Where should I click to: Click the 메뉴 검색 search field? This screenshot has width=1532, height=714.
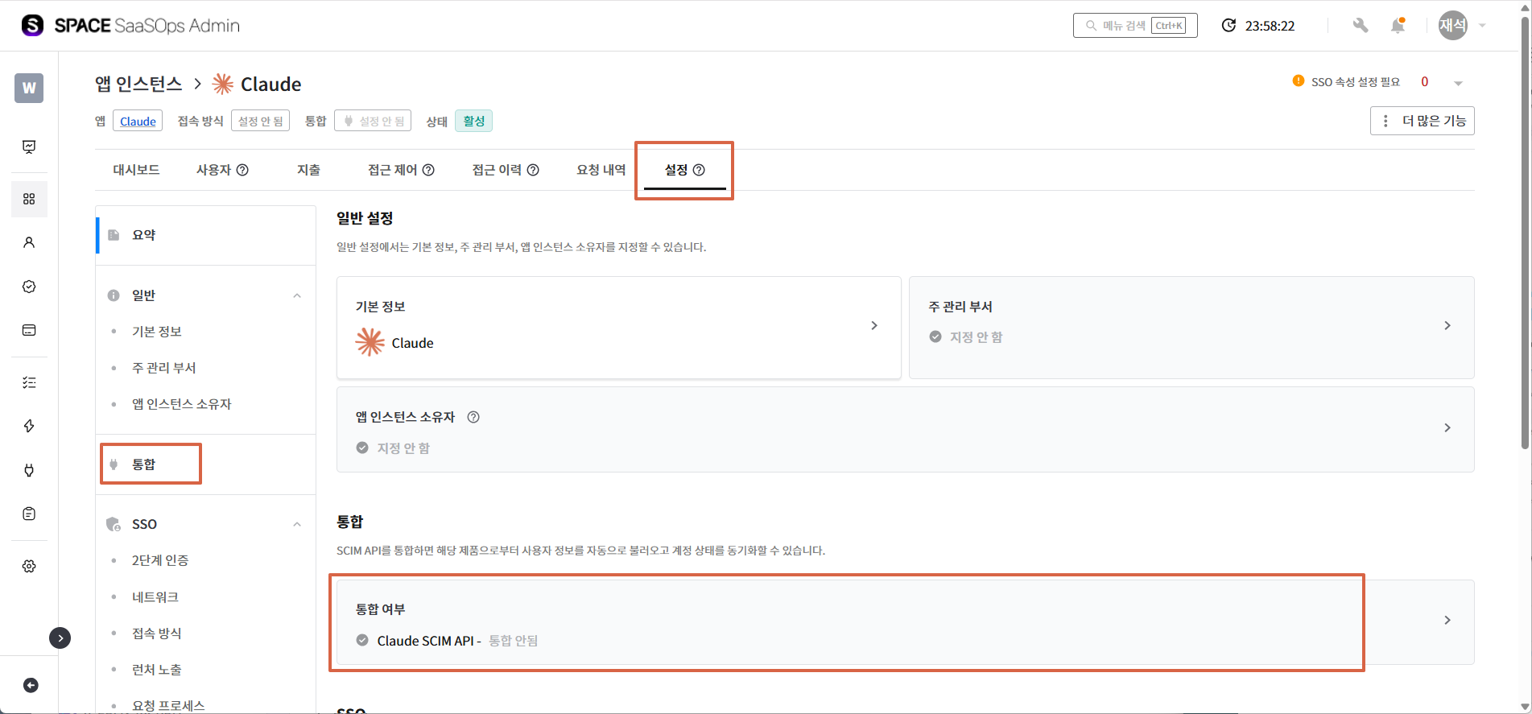pos(1134,26)
